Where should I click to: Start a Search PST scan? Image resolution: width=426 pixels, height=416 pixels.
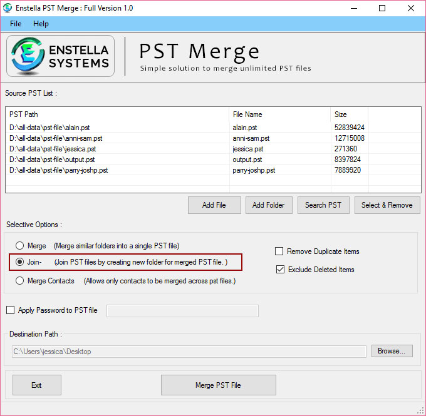pyautogui.click(x=323, y=205)
